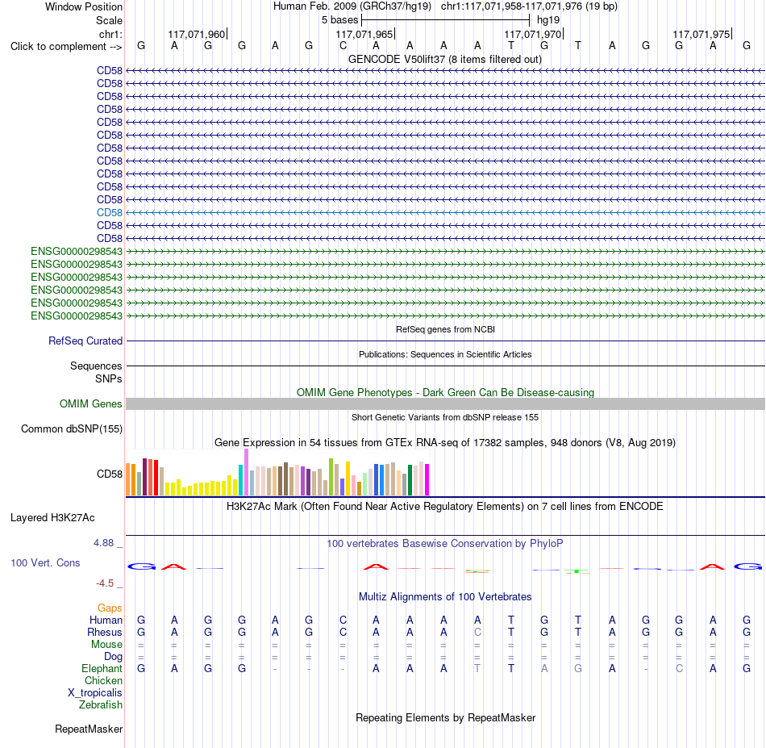The image size is (766, 748).
Task: Click the Zebrafish alignment row label
Action: point(101,705)
